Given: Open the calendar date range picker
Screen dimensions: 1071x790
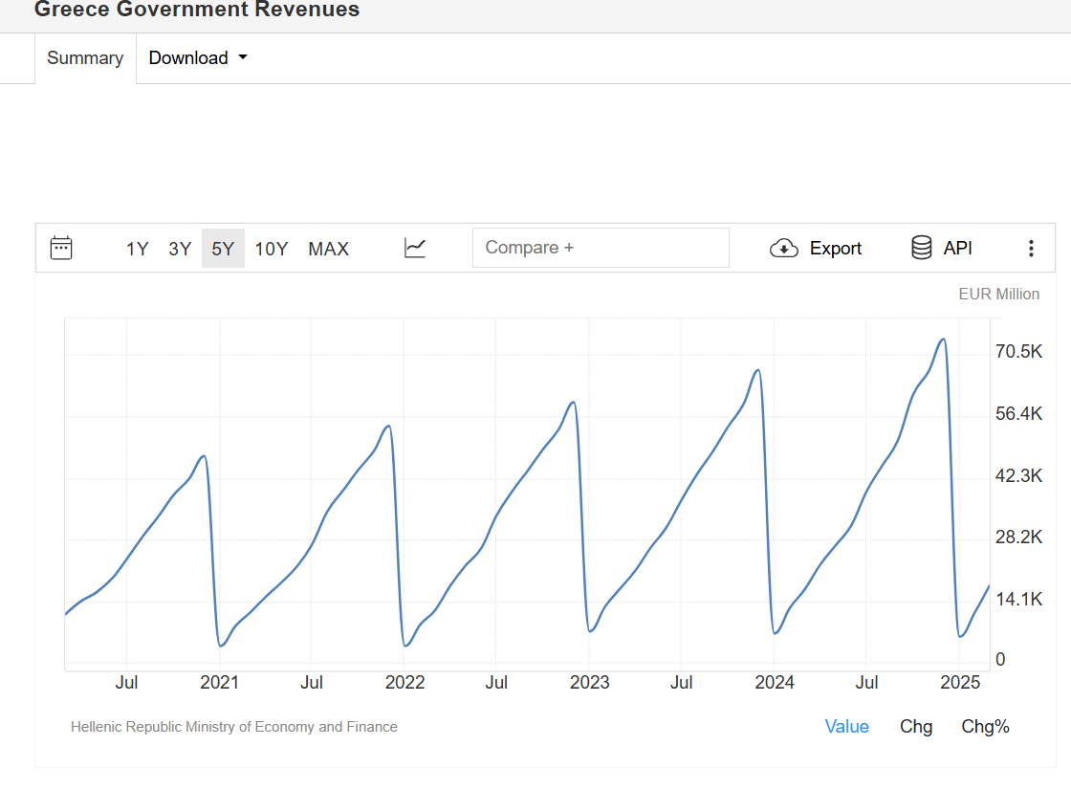Looking at the screenshot, I should pyautogui.click(x=61, y=248).
